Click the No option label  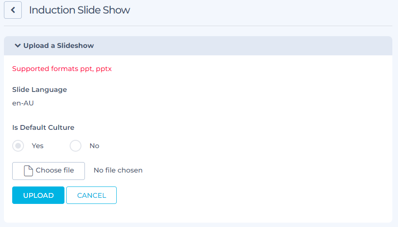point(94,146)
